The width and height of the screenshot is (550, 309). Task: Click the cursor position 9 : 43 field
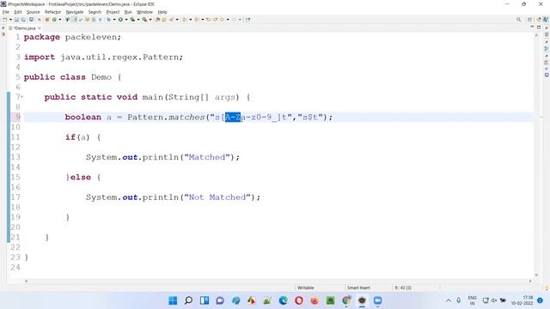[x=403, y=288]
